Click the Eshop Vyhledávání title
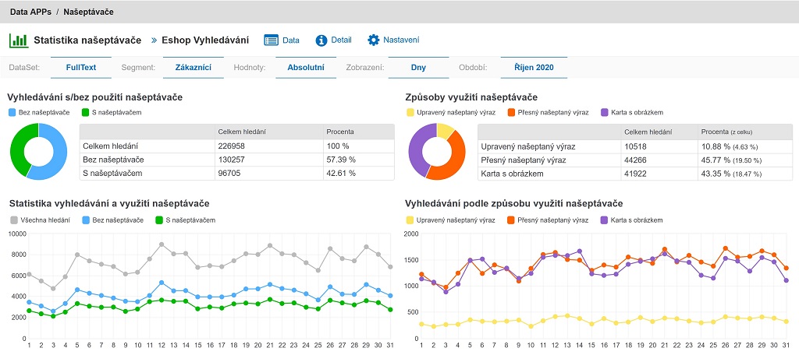Screen dimensions: 799x355 [x=205, y=40]
